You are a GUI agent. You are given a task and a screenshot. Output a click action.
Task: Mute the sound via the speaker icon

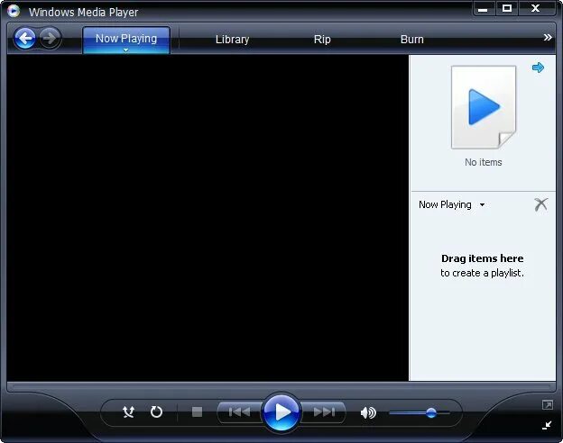[368, 412]
